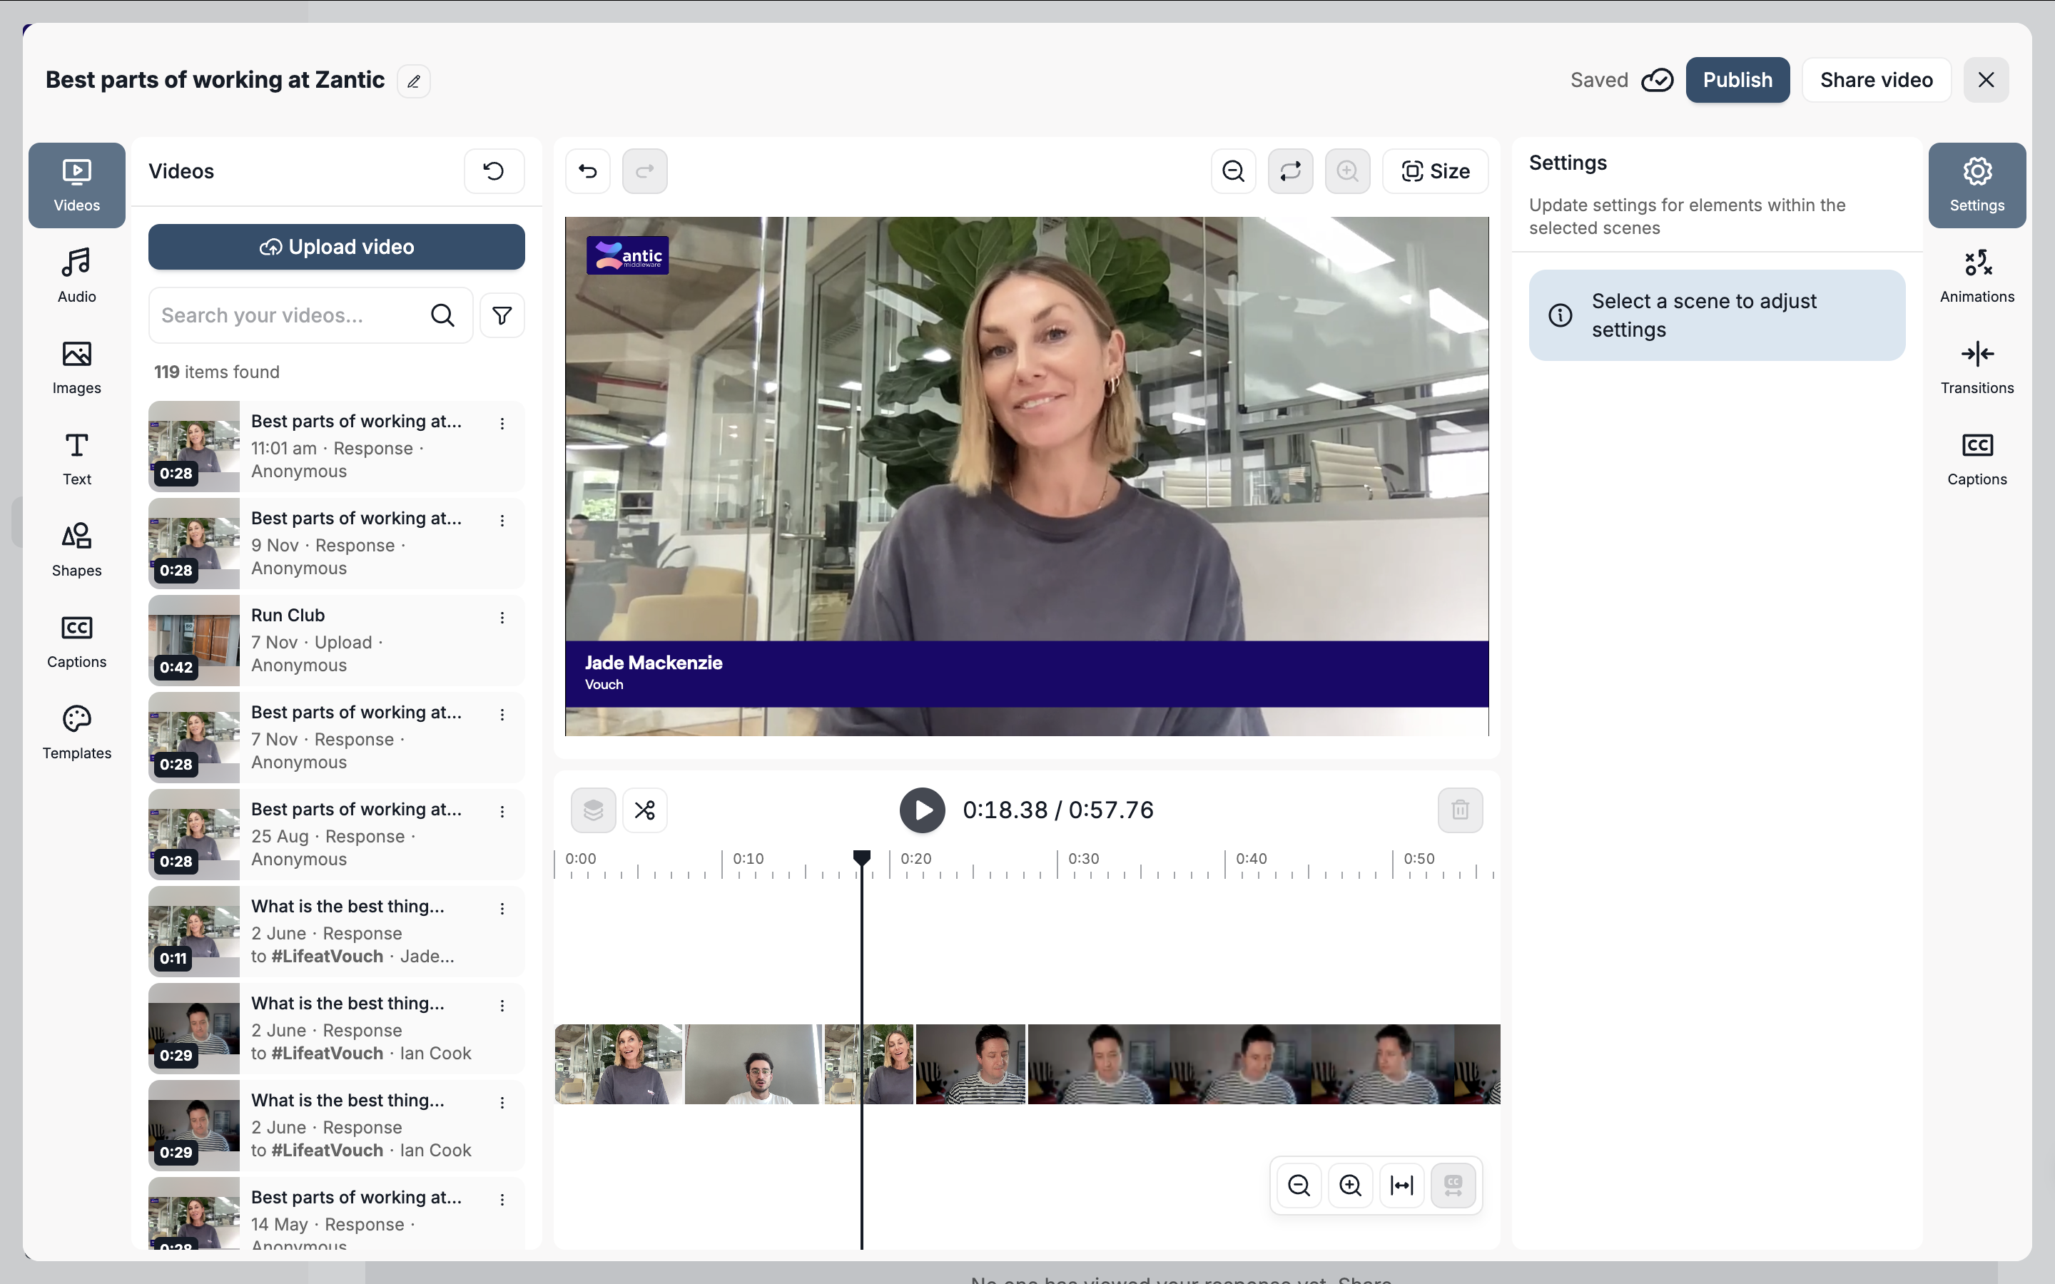Image resolution: width=2055 pixels, height=1284 pixels.
Task: Play the video from the timeline controls
Action: pos(922,810)
